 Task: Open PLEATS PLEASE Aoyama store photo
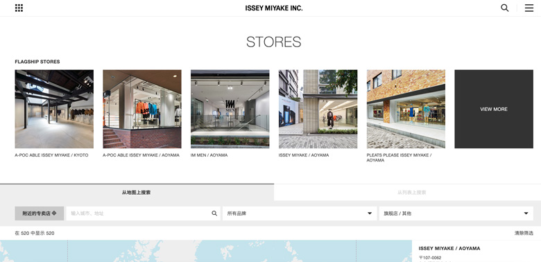pos(406,109)
